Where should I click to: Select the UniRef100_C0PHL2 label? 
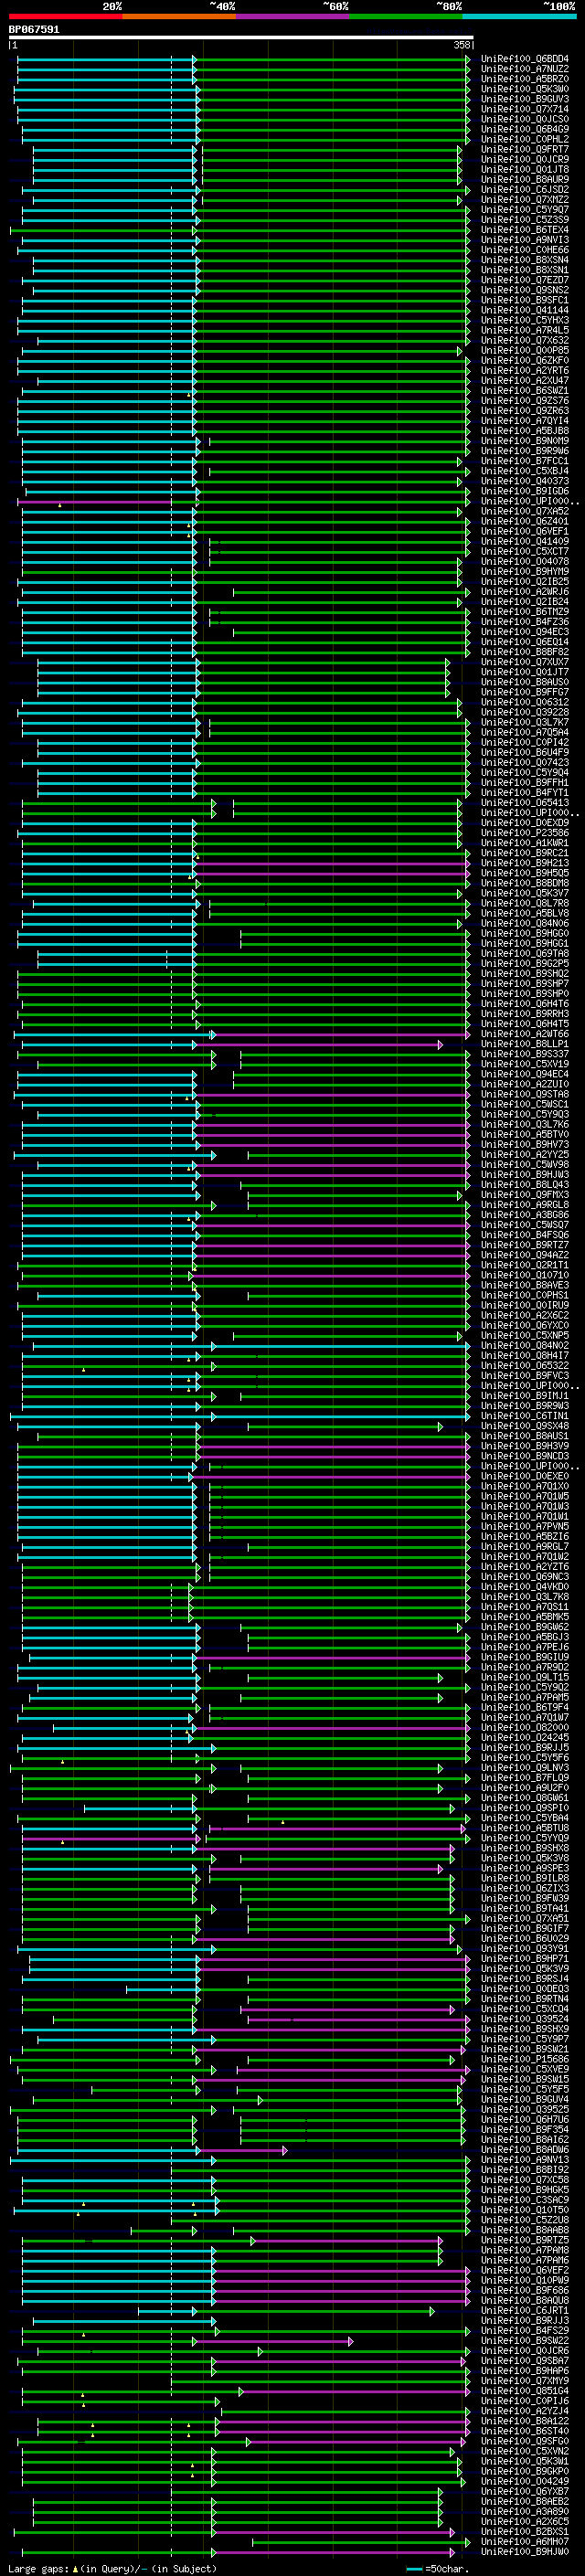point(525,139)
